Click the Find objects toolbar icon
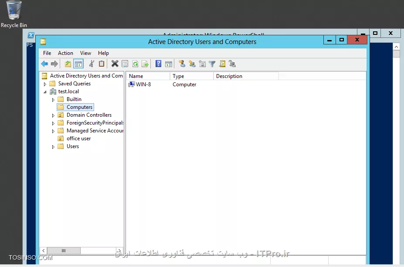Image resolution: width=404 pixels, height=267 pixels. click(x=222, y=64)
